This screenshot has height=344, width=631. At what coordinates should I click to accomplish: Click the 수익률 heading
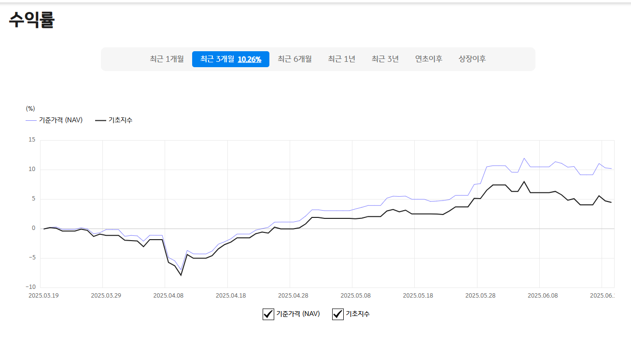31,20
